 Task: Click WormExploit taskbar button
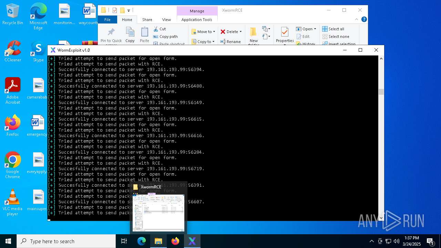pyautogui.click(x=192, y=241)
